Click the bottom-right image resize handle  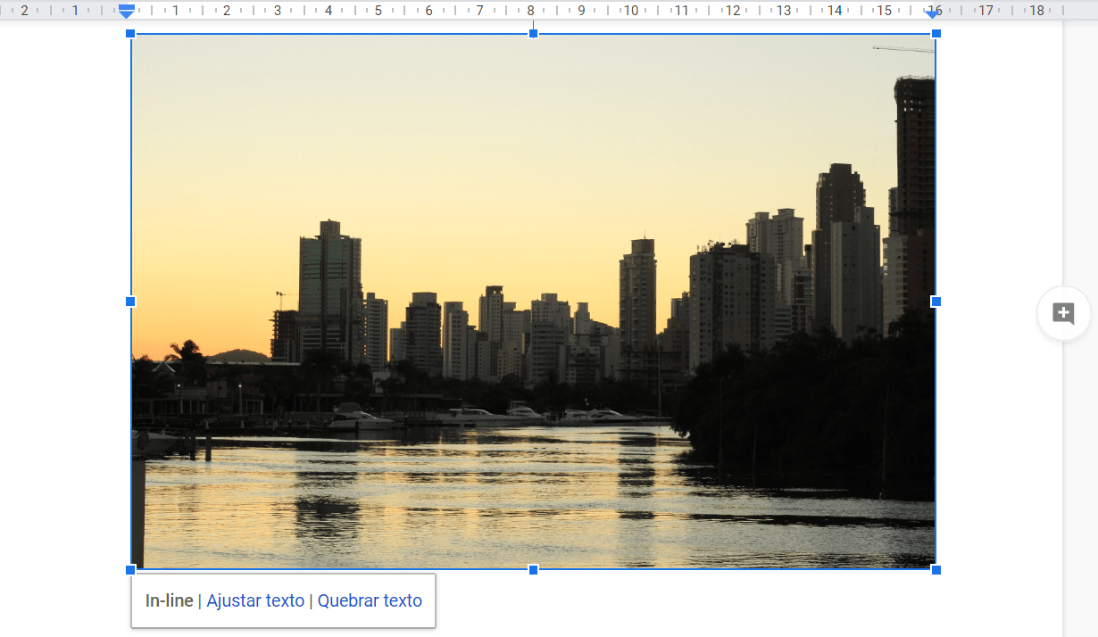[x=936, y=569]
